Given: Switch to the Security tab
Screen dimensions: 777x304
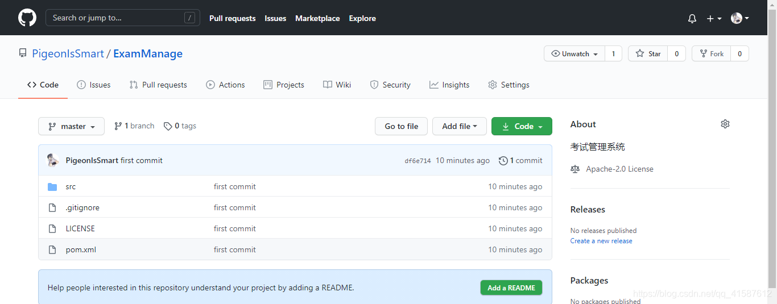Looking at the screenshot, I should point(390,85).
